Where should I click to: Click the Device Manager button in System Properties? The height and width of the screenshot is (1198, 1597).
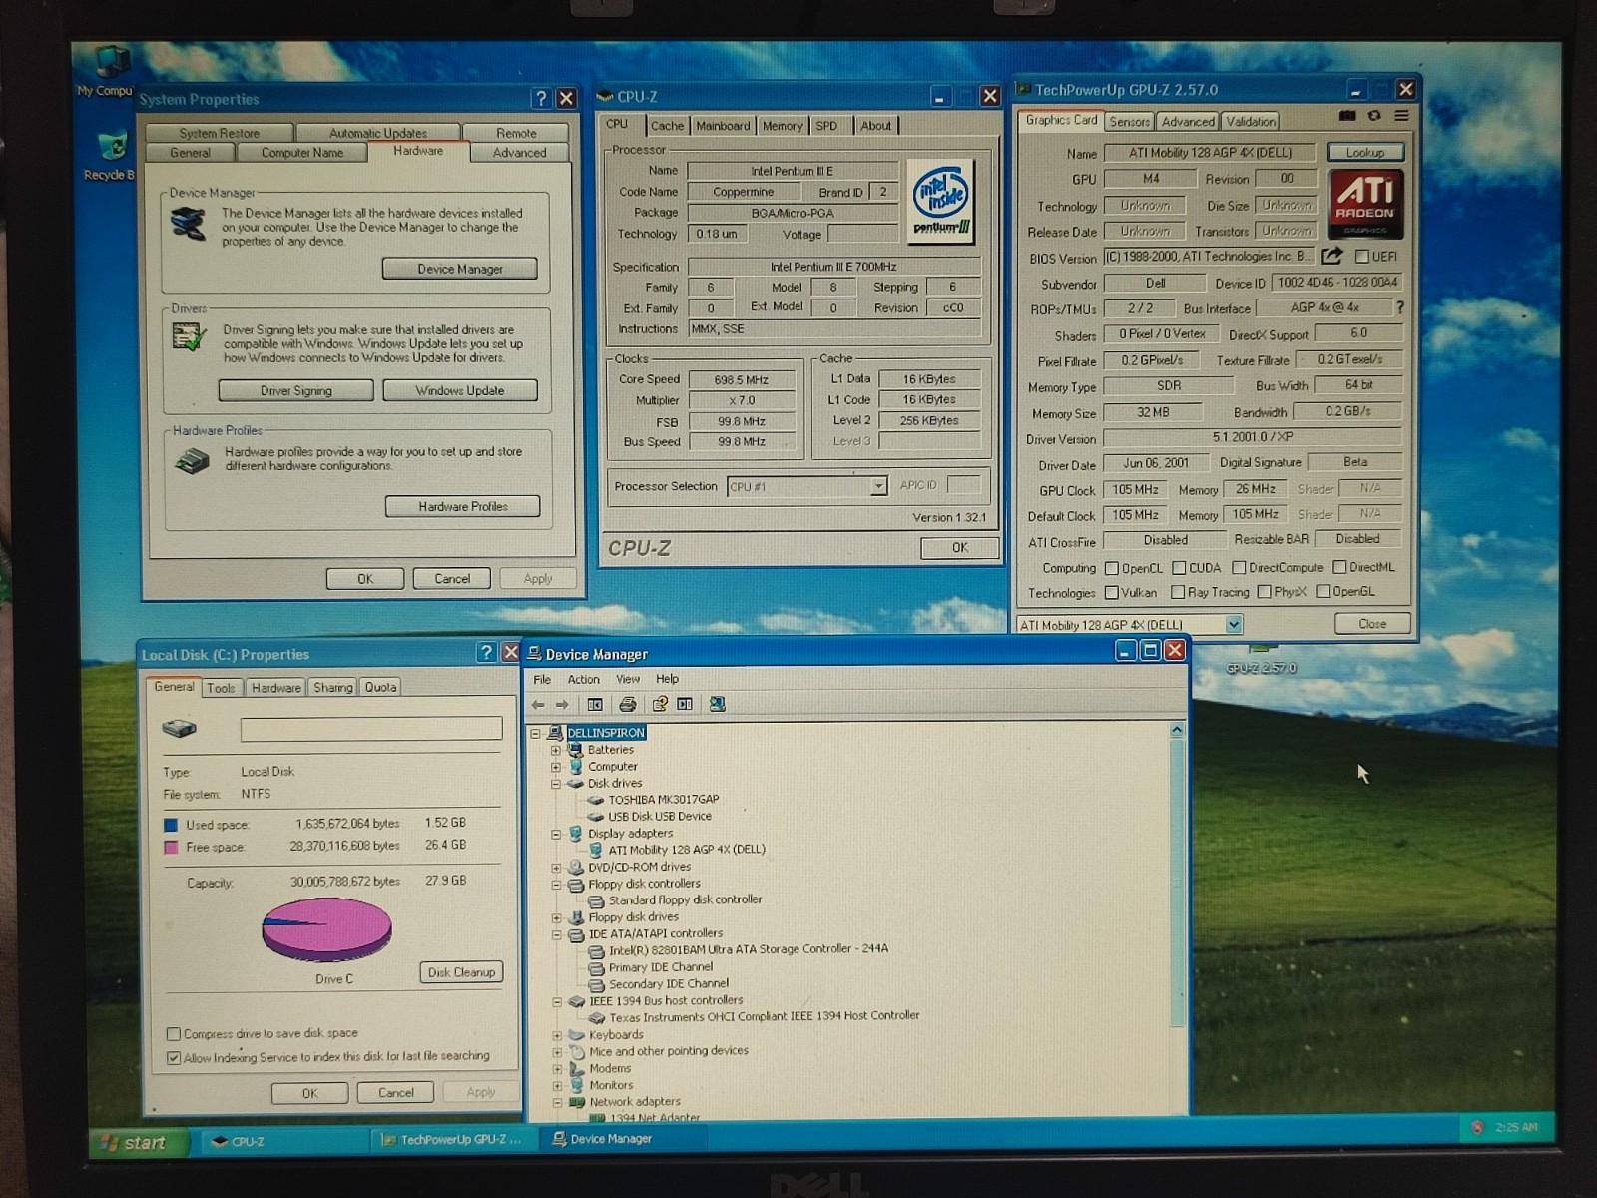[459, 269]
